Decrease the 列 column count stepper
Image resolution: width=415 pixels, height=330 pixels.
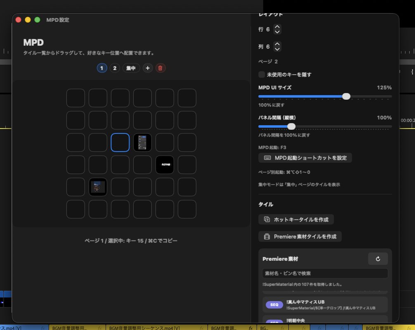coord(277,49)
